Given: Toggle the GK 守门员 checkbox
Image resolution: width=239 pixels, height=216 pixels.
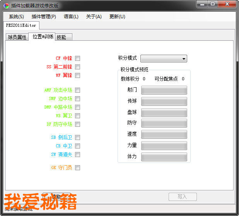Looking at the screenshot, I should point(78,168).
